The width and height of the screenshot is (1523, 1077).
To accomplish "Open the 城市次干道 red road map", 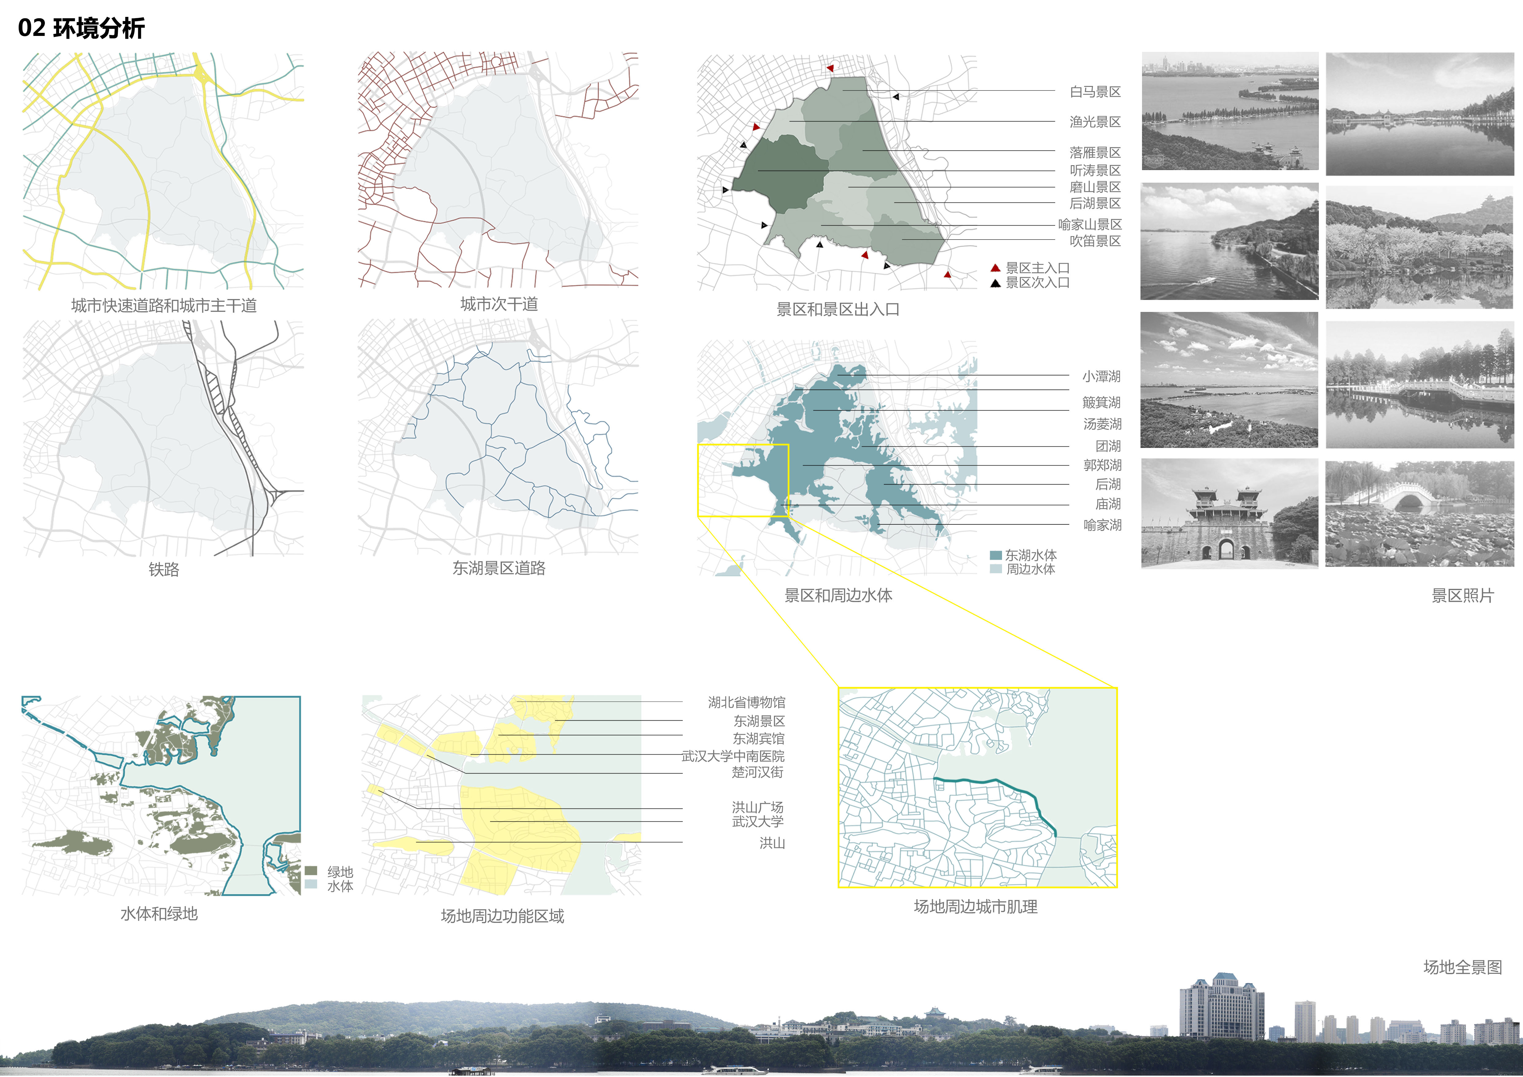I will (498, 170).
